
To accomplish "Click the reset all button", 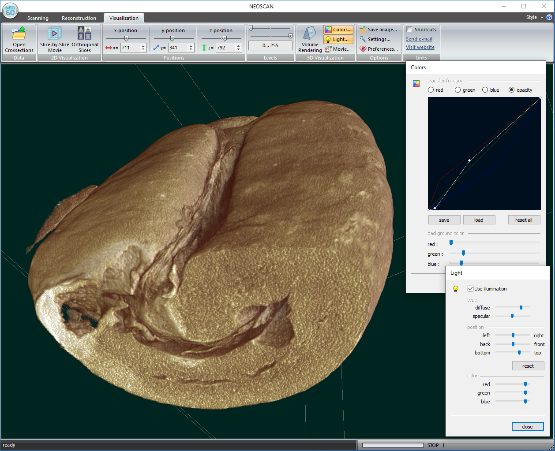I will pos(524,220).
